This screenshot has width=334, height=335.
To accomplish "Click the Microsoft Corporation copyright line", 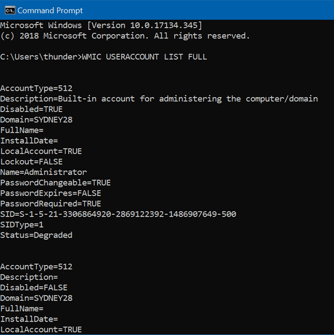I will (125, 36).
